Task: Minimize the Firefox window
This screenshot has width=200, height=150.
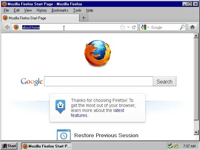Action: tap(185, 4)
